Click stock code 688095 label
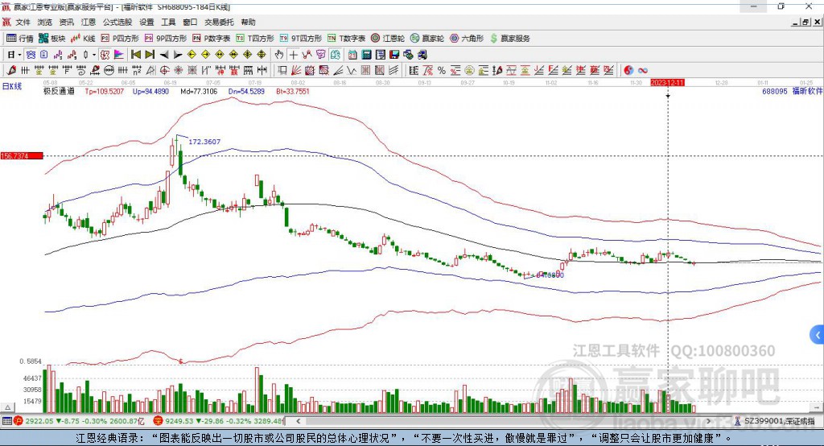 tap(775, 91)
